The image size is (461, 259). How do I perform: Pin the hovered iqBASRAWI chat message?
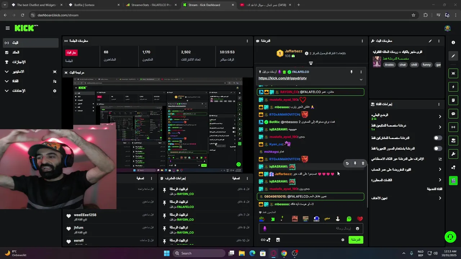pos(355,163)
